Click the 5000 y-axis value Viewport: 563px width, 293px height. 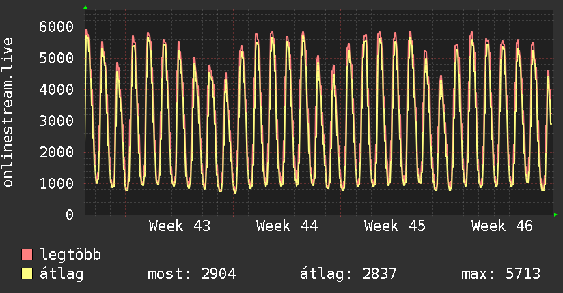click(57, 58)
